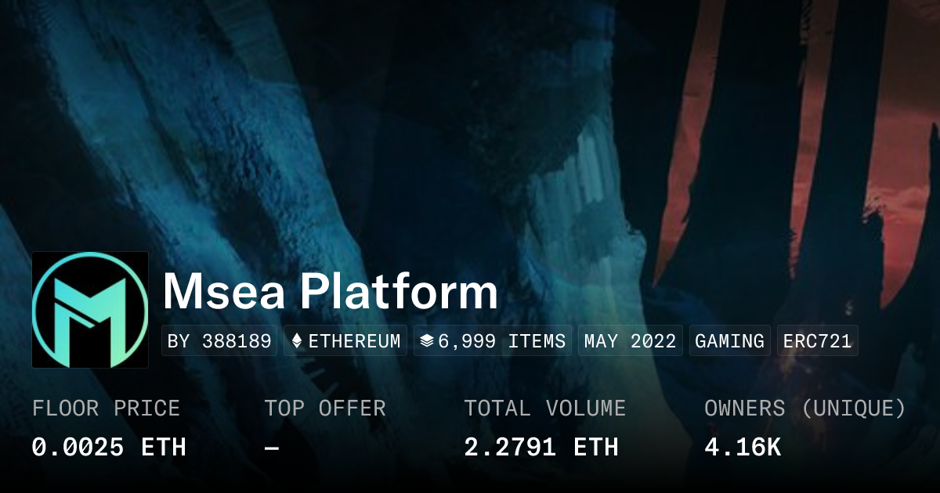Click the TOP OFFER label

coord(324,408)
